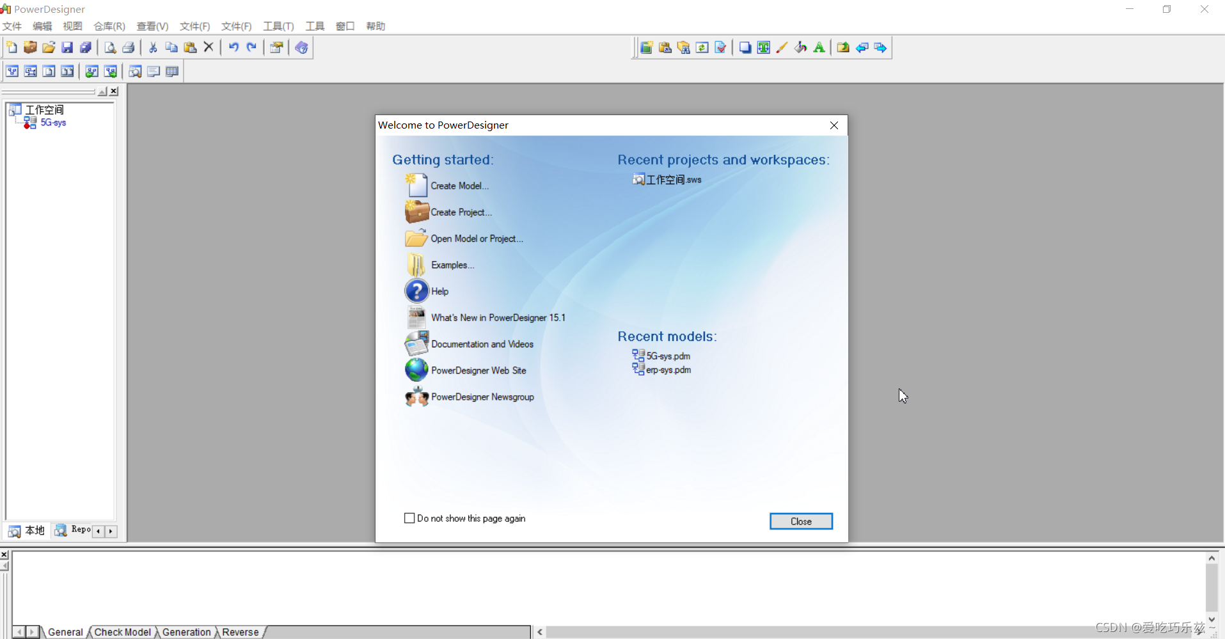Image resolution: width=1225 pixels, height=639 pixels.
Task: Click the New Model toolbar icon
Action: coord(12,47)
